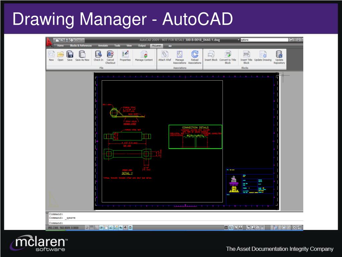Click Open icon in quick access toolbar
The image size is (342, 257).
(62, 40)
